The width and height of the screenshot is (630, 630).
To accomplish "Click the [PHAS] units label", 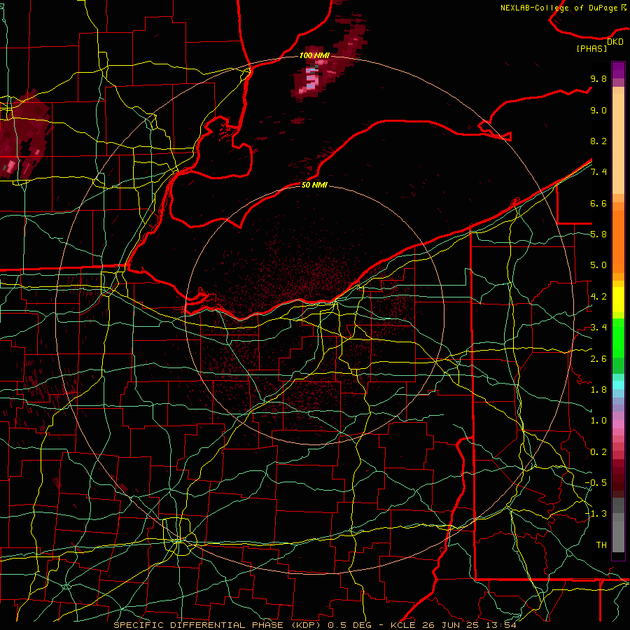I will (x=591, y=48).
